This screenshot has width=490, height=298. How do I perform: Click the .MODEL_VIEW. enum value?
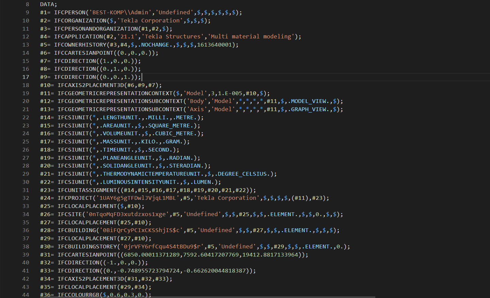click(x=310, y=101)
